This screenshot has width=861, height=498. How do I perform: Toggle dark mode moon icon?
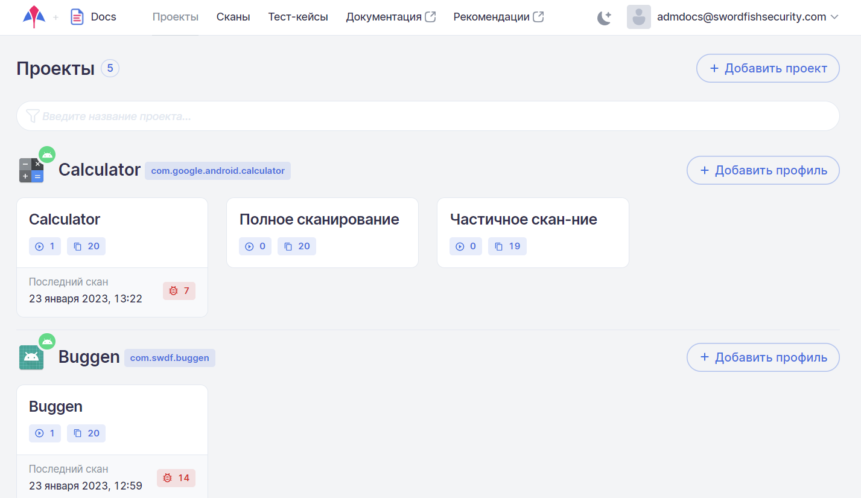tap(605, 18)
